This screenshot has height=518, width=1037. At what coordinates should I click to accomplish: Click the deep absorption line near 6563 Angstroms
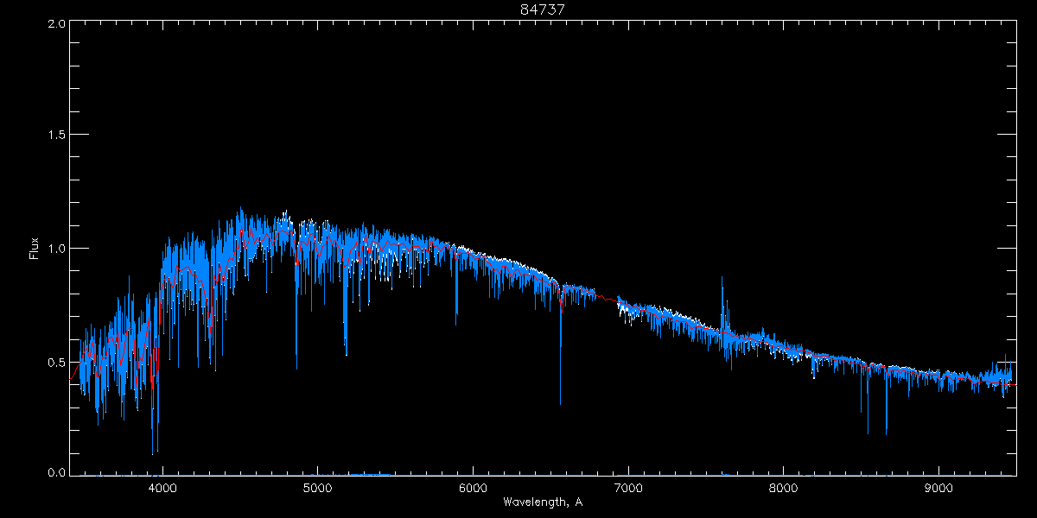point(560,345)
